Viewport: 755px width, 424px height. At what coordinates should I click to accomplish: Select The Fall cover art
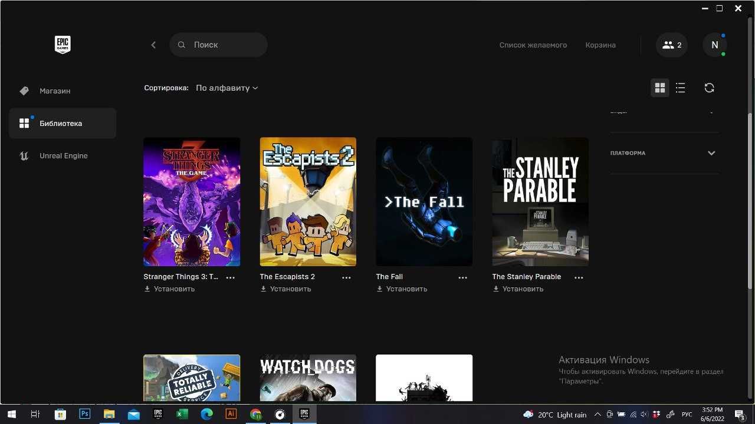[x=424, y=202]
